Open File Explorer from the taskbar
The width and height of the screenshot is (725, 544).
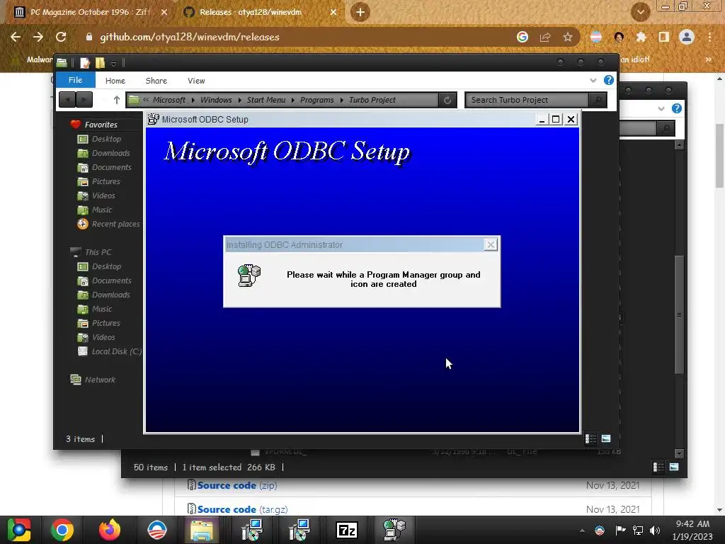202,530
